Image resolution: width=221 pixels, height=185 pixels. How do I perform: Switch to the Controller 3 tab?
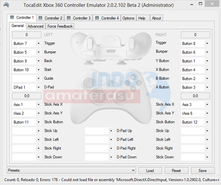pyautogui.click(x=79, y=18)
